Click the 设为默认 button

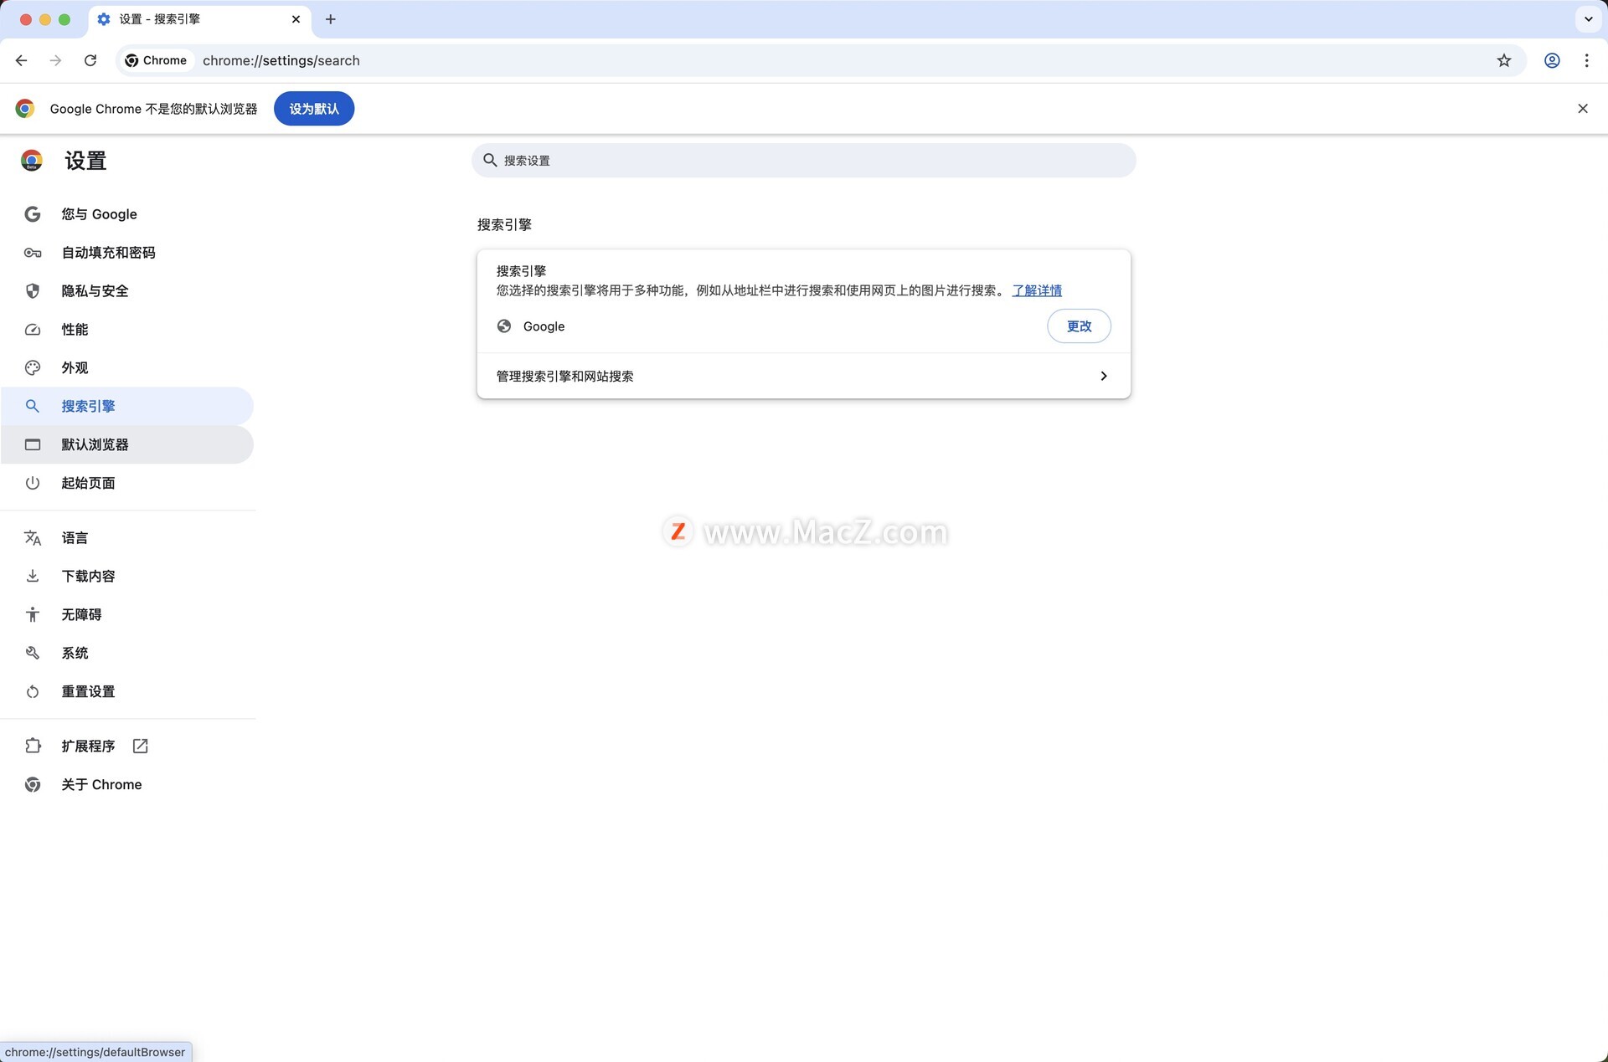coord(314,109)
